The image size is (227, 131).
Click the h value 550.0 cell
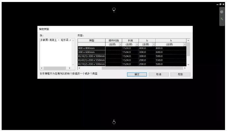[x=171, y=60]
